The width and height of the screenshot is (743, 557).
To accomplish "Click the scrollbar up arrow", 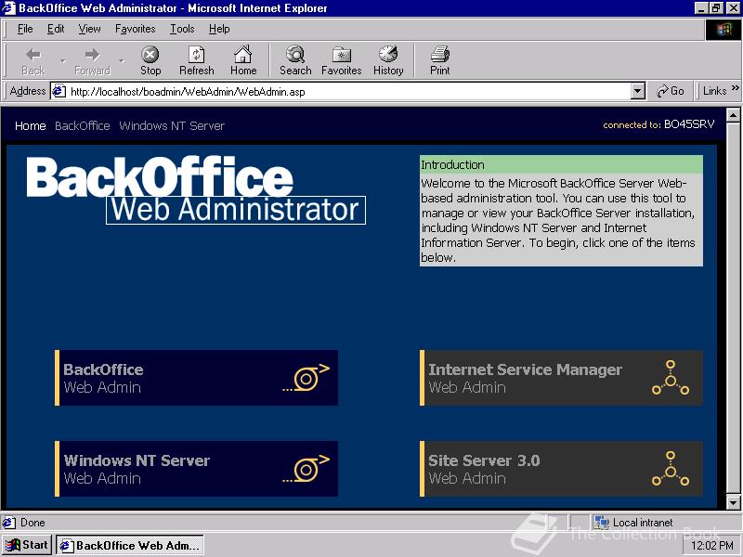I will tap(733, 114).
